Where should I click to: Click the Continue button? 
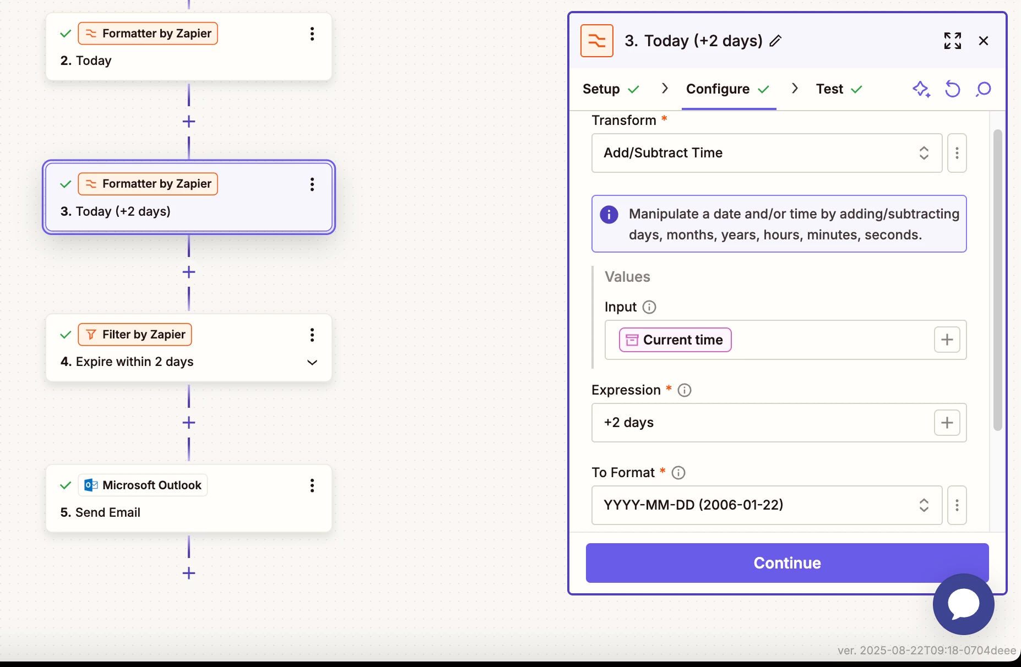(788, 563)
